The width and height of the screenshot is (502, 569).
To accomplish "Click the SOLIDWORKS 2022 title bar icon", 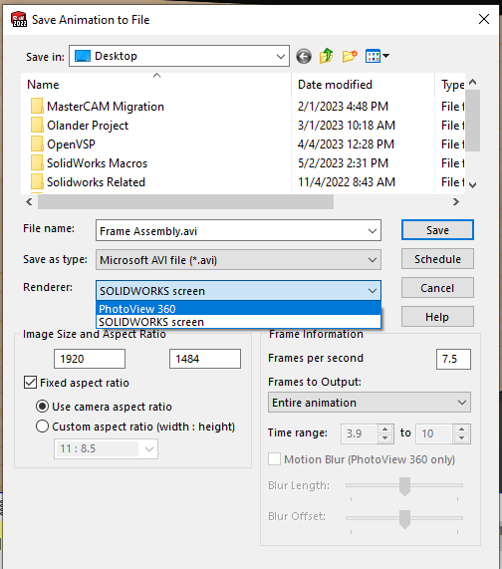I will [19, 19].
